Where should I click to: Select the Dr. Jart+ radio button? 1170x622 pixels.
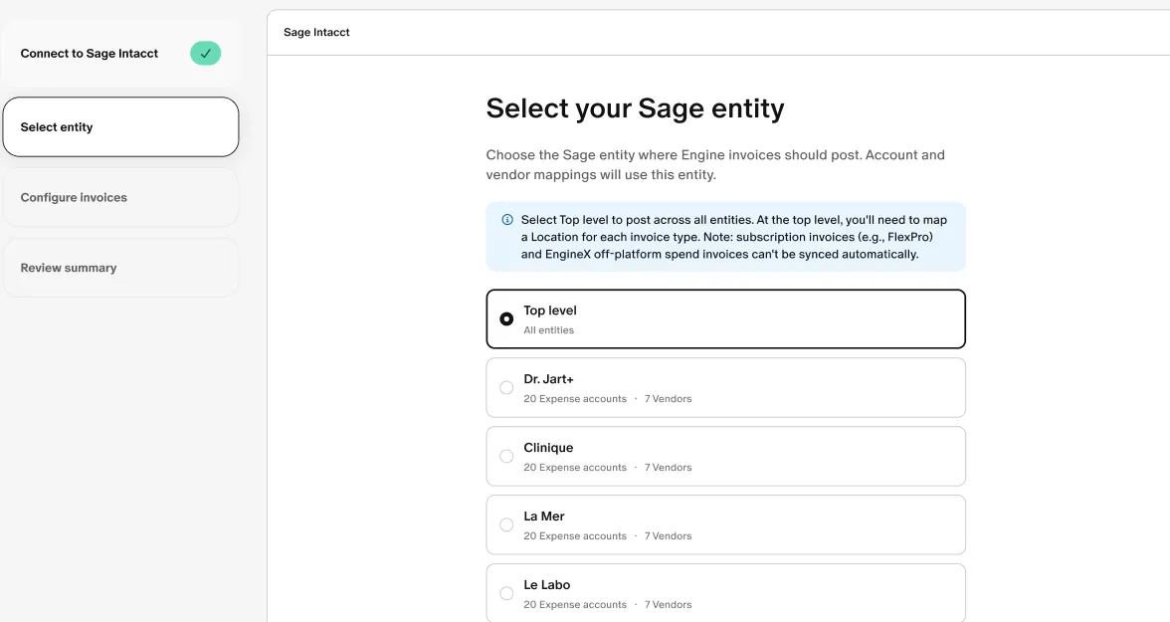pyautogui.click(x=506, y=387)
